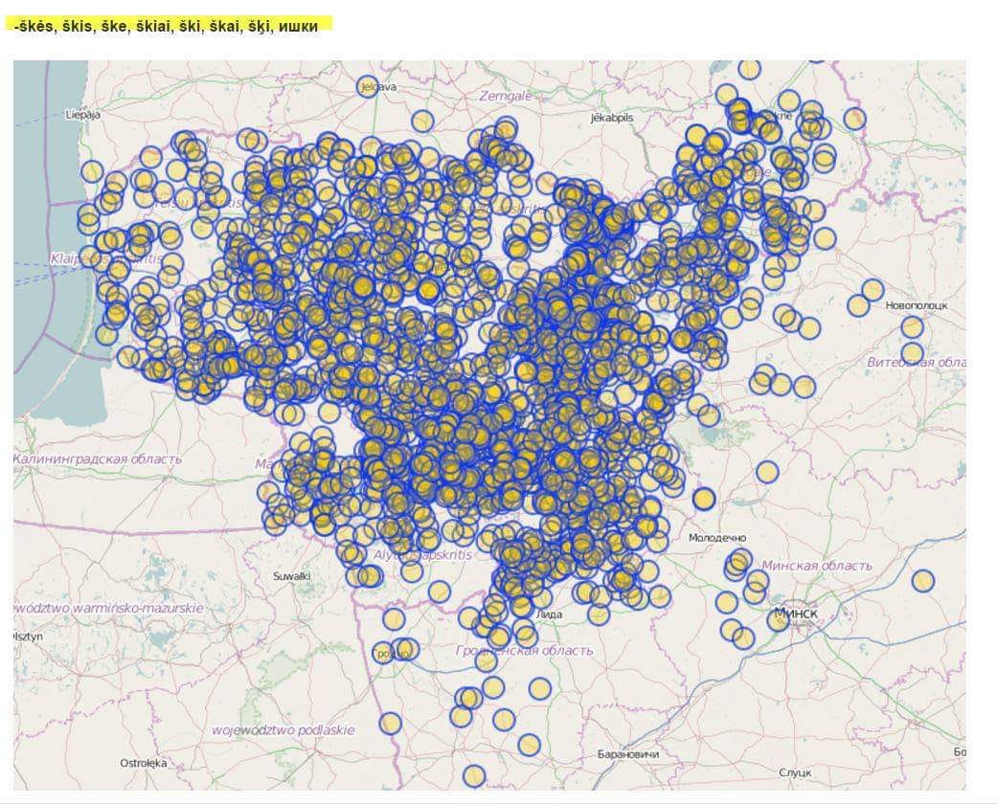
Task: Click the Ostrołęka city label
Action: coord(143,763)
